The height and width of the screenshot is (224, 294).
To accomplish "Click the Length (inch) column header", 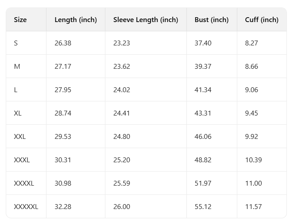I will click(76, 20).
